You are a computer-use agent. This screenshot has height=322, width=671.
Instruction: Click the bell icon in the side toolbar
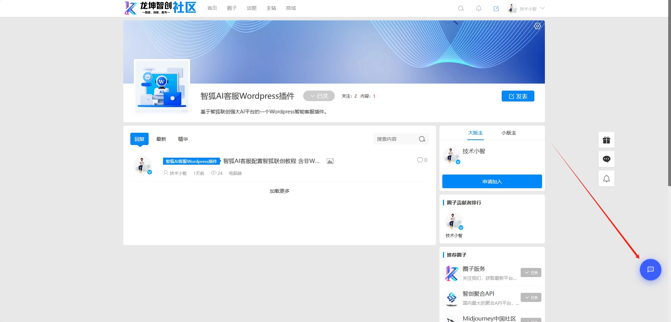606,178
